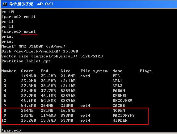Viewport: 177px width, 134px height.
Task: Click the start value '4194kB' of EFS
Action: click(28, 76)
